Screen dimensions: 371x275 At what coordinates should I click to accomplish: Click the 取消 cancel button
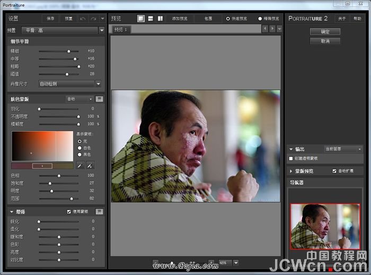325,41
